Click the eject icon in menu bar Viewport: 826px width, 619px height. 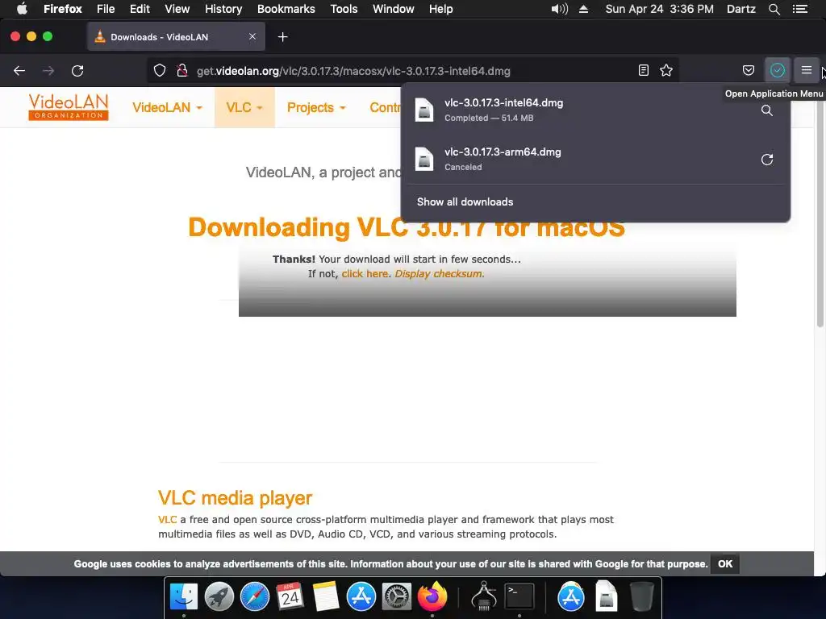point(583,9)
